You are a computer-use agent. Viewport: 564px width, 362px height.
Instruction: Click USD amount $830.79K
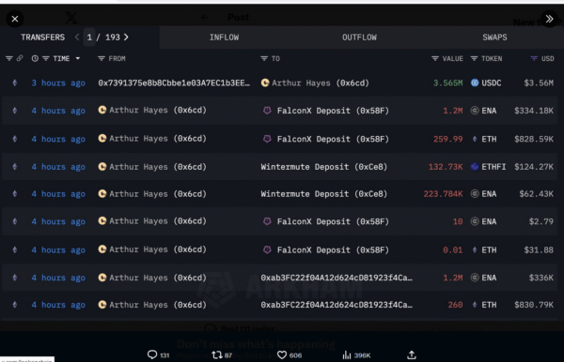[534, 305]
